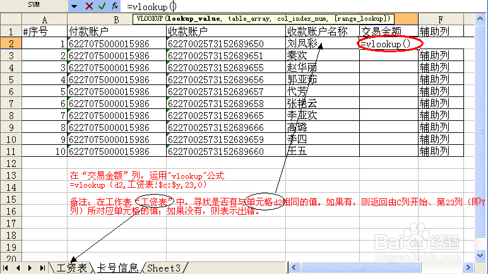The height and width of the screenshot is (274, 488).
Task: Click the vertical scrollbar thumb
Action: [480, 131]
